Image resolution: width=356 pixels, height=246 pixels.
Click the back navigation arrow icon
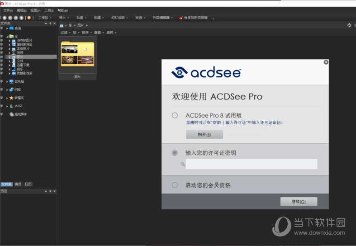10,18
